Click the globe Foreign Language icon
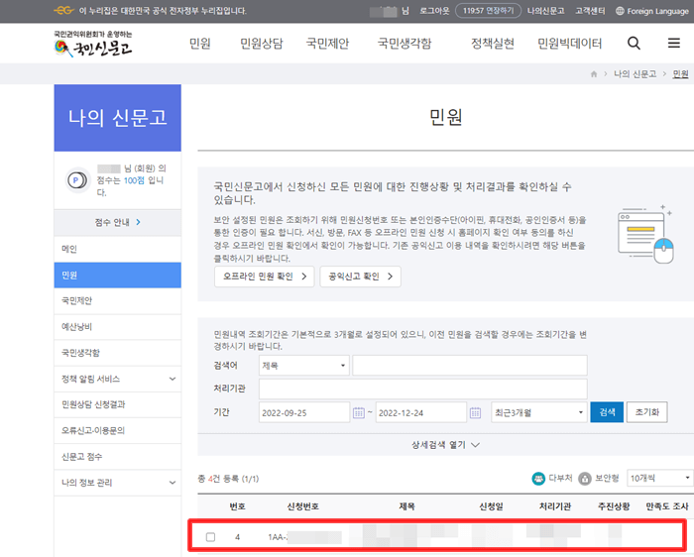Viewport: 694px width, 557px height. point(620,11)
